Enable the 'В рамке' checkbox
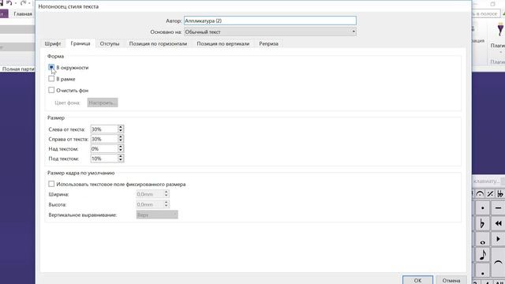Screen dimensions: 505x284 point(51,79)
